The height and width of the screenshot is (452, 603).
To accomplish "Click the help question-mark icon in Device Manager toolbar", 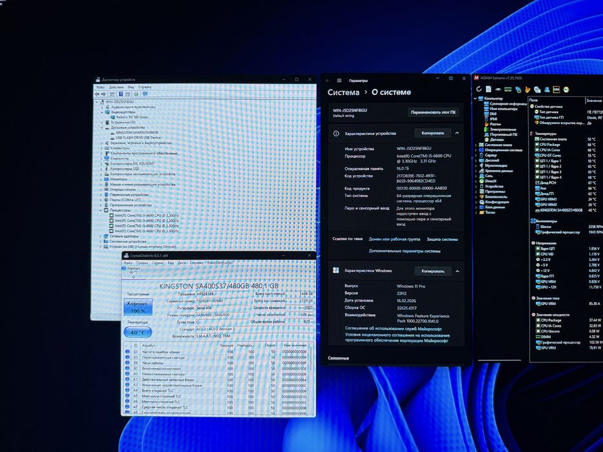I will [121, 94].
